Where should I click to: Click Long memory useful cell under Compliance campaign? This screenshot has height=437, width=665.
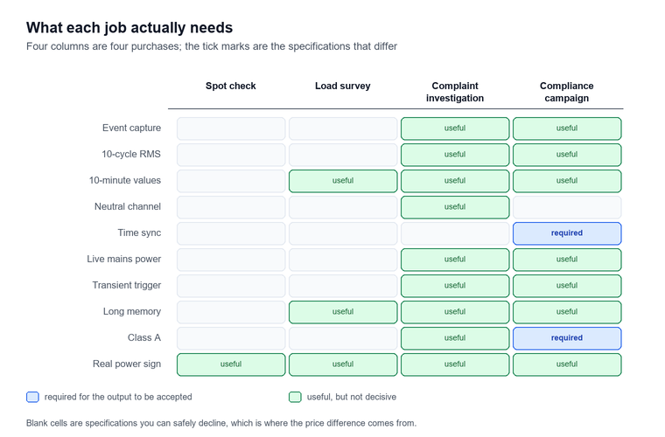pos(567,312)
